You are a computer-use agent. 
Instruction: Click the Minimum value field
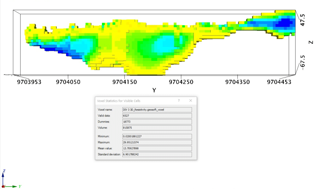tap(157, 136)
